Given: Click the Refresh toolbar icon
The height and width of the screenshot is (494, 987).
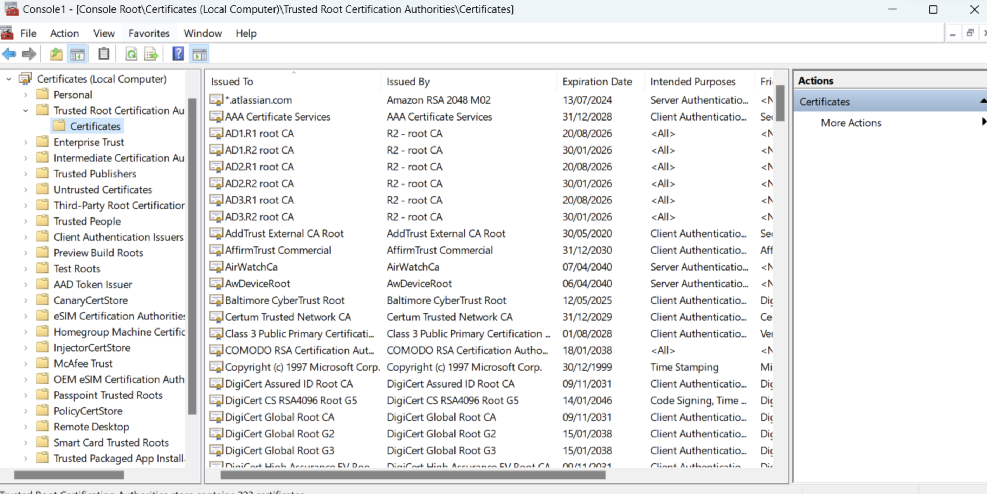Looking at the screenshot, I should tap(131, 54).
